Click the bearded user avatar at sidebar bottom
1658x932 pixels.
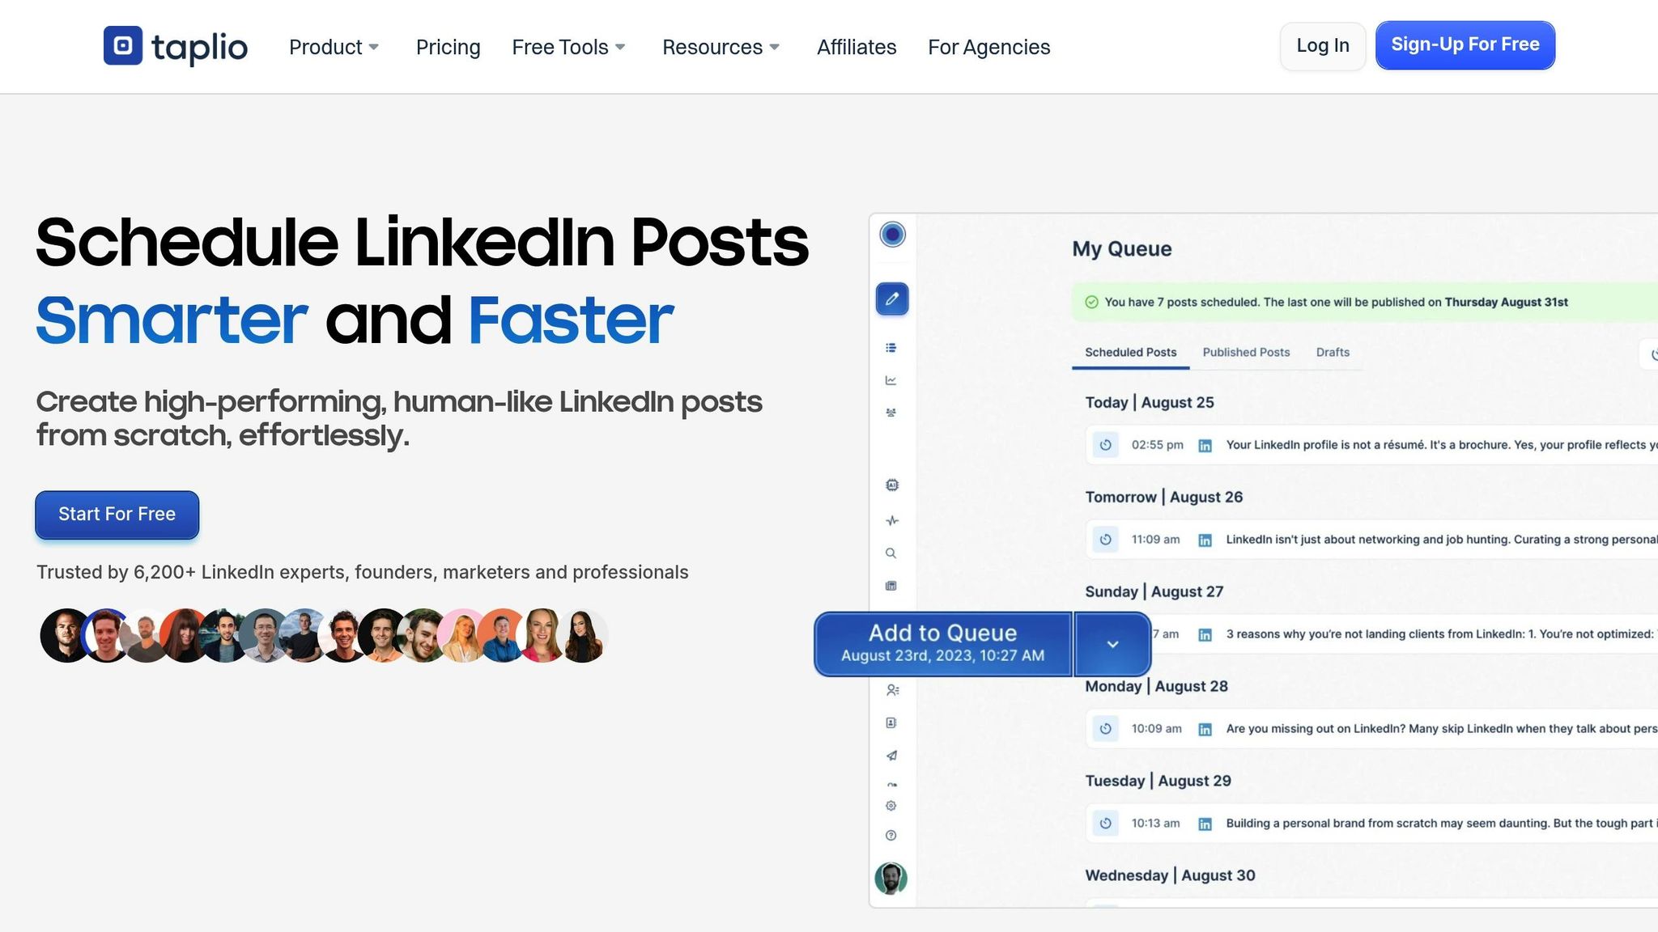(x=891, y=878)
